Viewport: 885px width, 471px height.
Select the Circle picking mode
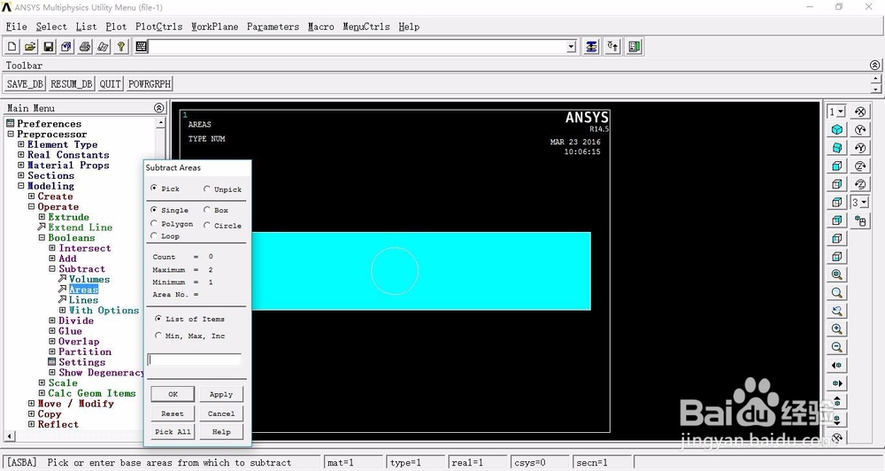(x=207, y=226)
